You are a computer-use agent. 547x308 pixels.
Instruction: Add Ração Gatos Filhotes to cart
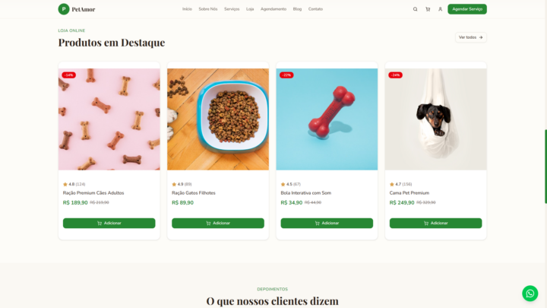pos(218,223)
